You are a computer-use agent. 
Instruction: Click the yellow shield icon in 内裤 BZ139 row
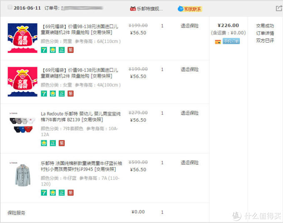pyautogui.click(x=44, y=143)
